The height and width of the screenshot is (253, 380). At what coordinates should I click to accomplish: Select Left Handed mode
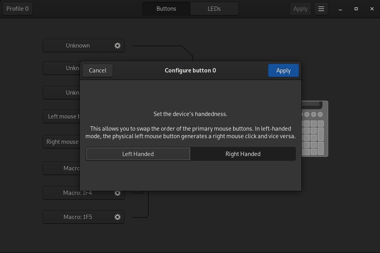(x=137, y=154)
